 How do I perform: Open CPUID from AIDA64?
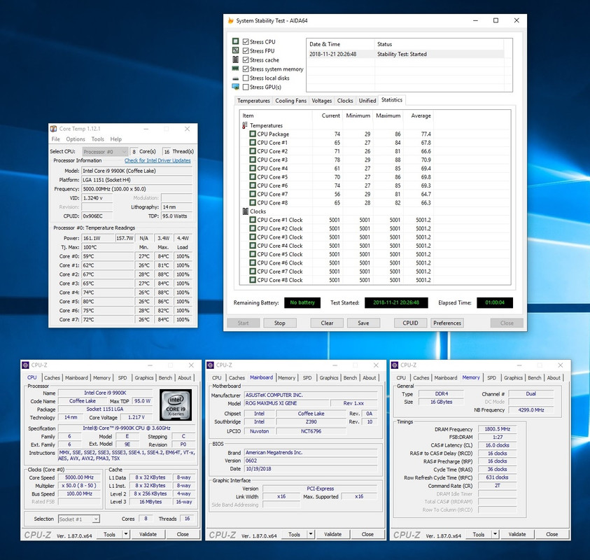[410, 323]
